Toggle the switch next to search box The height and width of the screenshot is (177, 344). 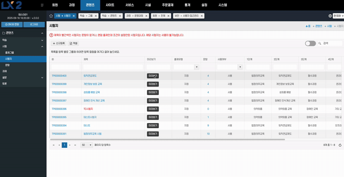coord(310,43)
